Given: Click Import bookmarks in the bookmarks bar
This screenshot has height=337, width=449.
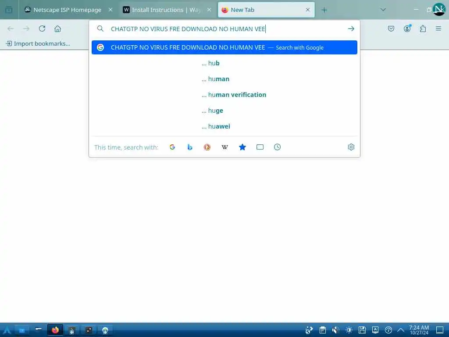Looking at the screenshot, I should [x=38, y=43].
